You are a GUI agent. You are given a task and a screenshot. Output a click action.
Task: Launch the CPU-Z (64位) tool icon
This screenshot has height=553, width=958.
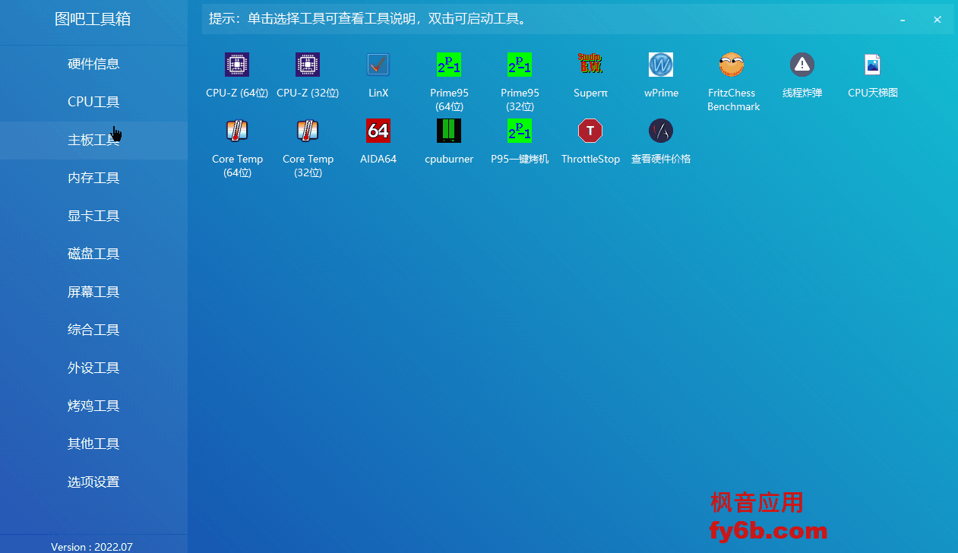(237, 65)
